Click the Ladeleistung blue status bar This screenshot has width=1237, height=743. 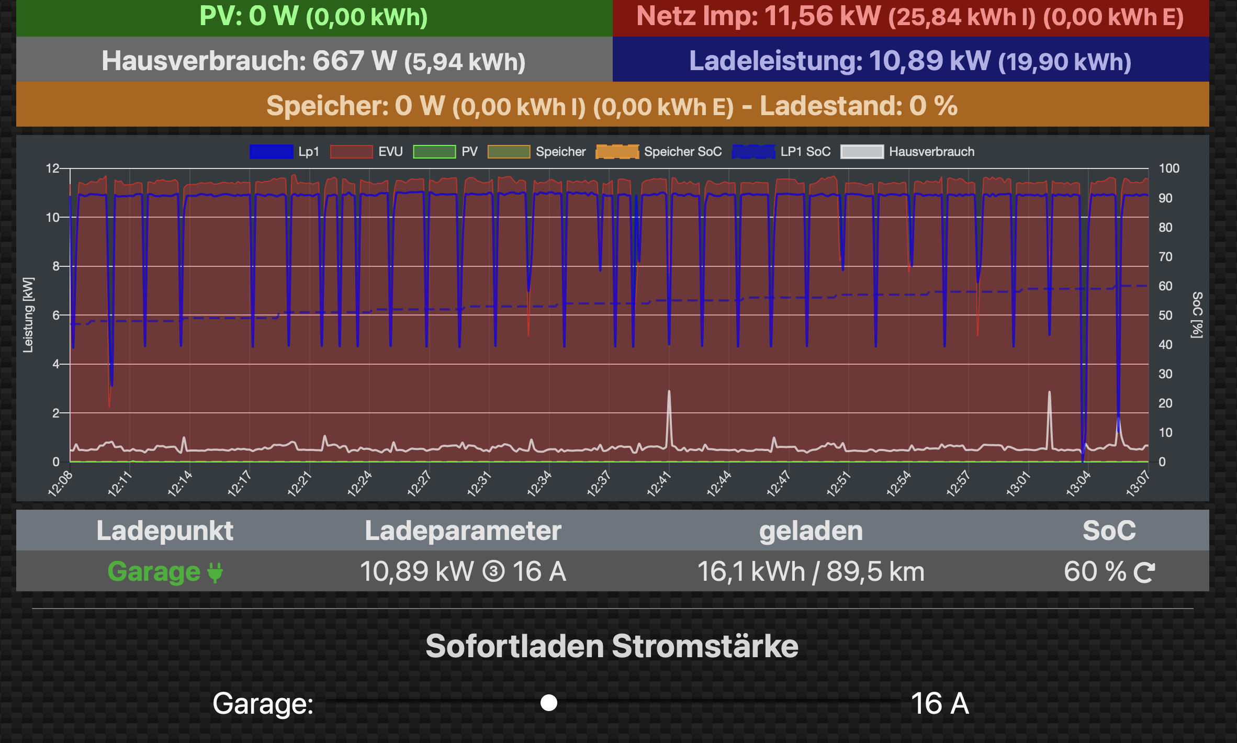point(910,61)
